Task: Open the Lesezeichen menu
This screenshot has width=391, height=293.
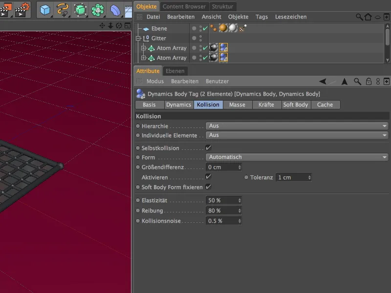Action: (x=291, y=17)
